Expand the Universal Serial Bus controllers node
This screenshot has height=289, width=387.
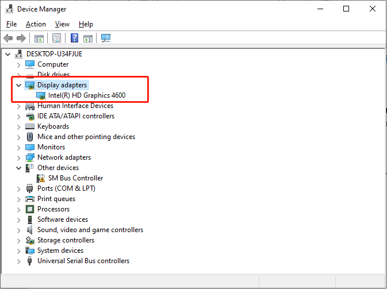[x=18, y=261]
